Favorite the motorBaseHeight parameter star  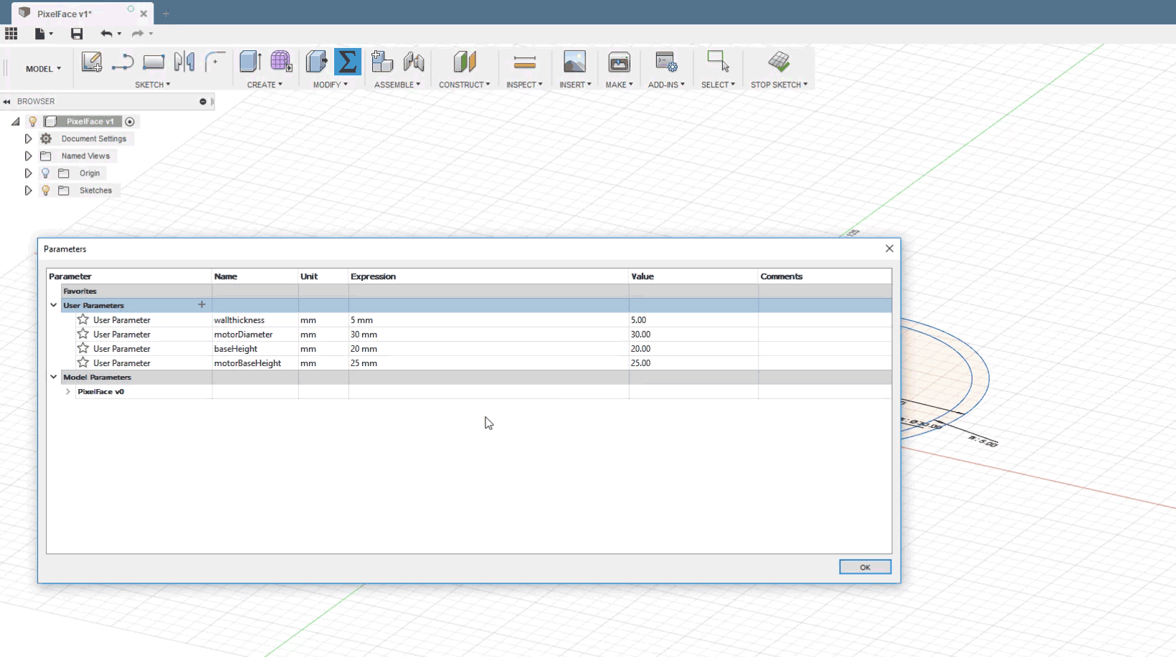(x=83, y=363)
